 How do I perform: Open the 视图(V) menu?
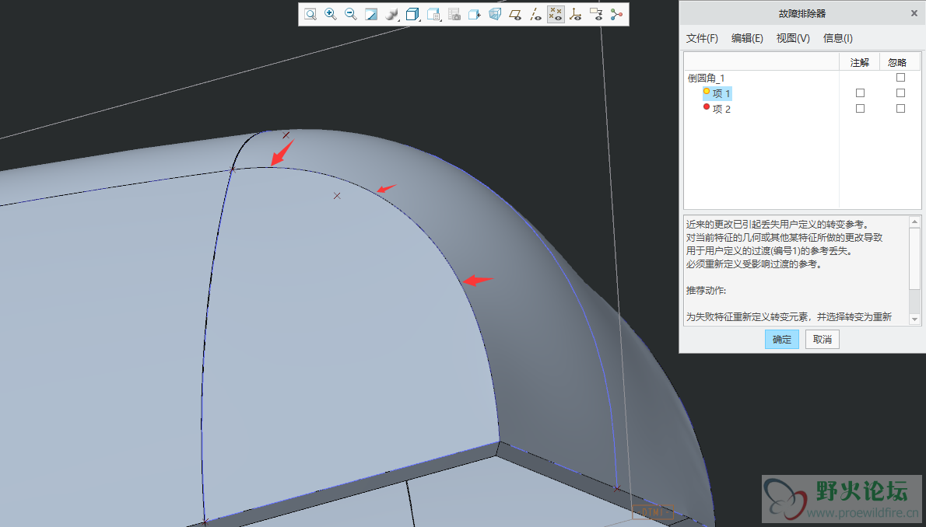tap(792, 38)
